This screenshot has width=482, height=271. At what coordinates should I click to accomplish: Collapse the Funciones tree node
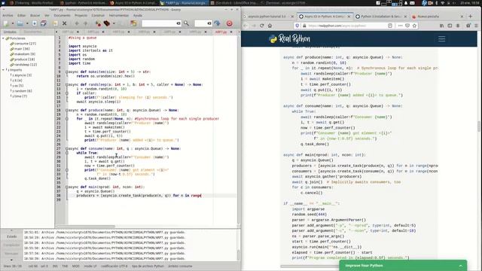[3, 38]
